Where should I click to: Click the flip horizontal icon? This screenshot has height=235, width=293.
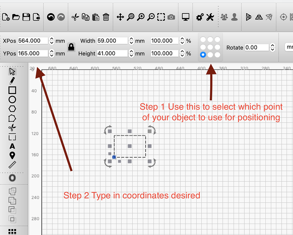coord(258,17)
